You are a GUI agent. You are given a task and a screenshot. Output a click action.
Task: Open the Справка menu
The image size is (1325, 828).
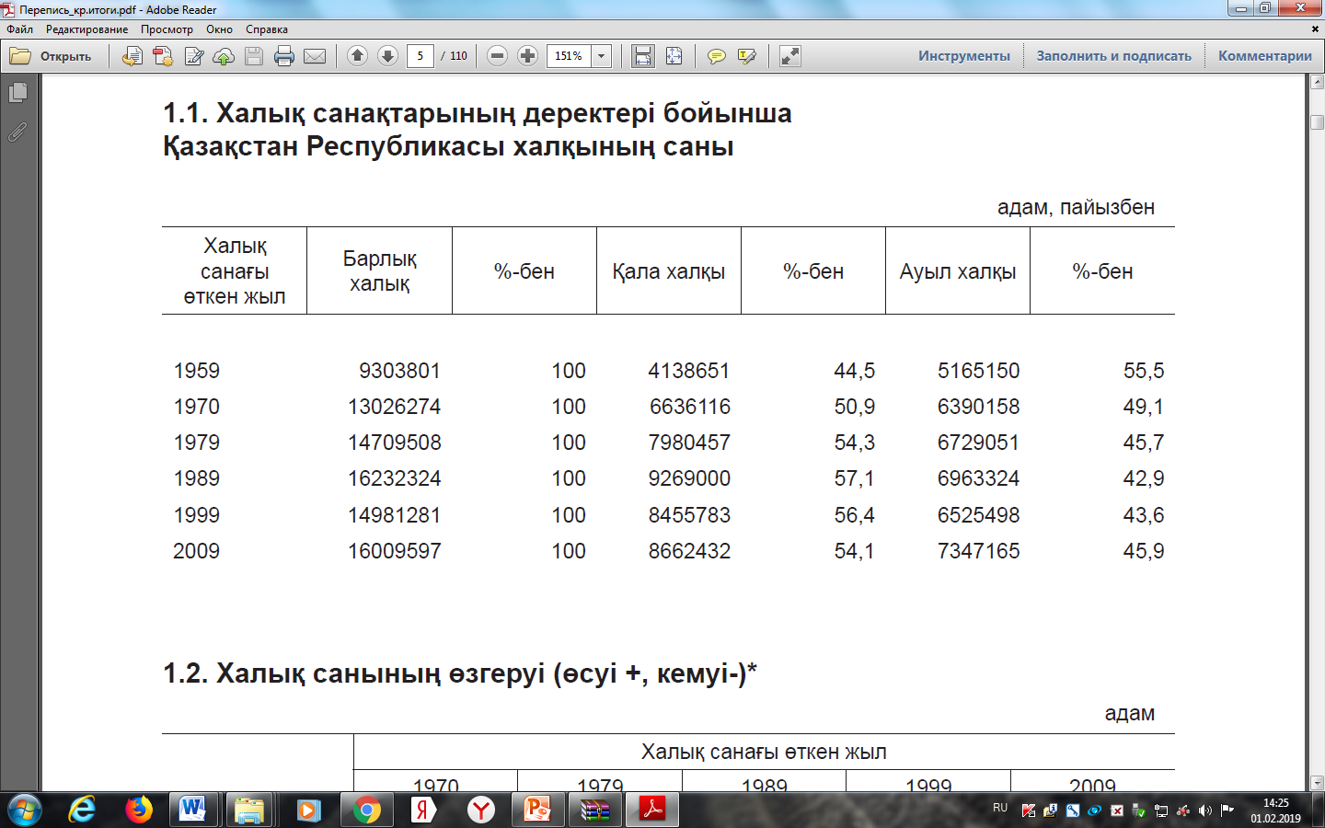pyautogui.click(x=267, y=29)
